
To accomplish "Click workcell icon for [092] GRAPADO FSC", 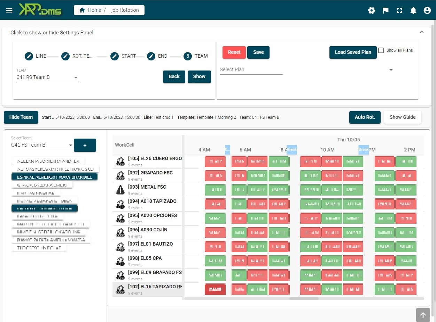I will pos(120,176).
